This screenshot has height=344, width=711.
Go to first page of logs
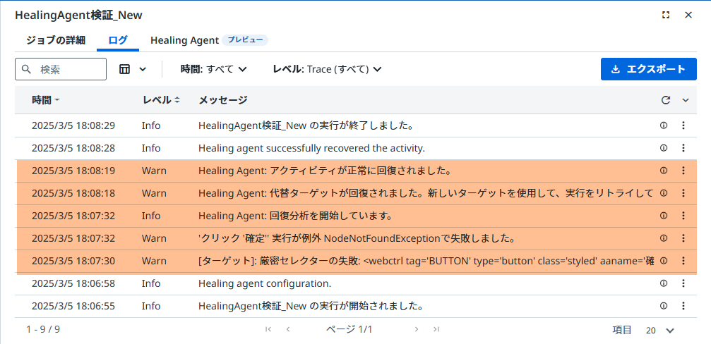click(x=268, y=329)
